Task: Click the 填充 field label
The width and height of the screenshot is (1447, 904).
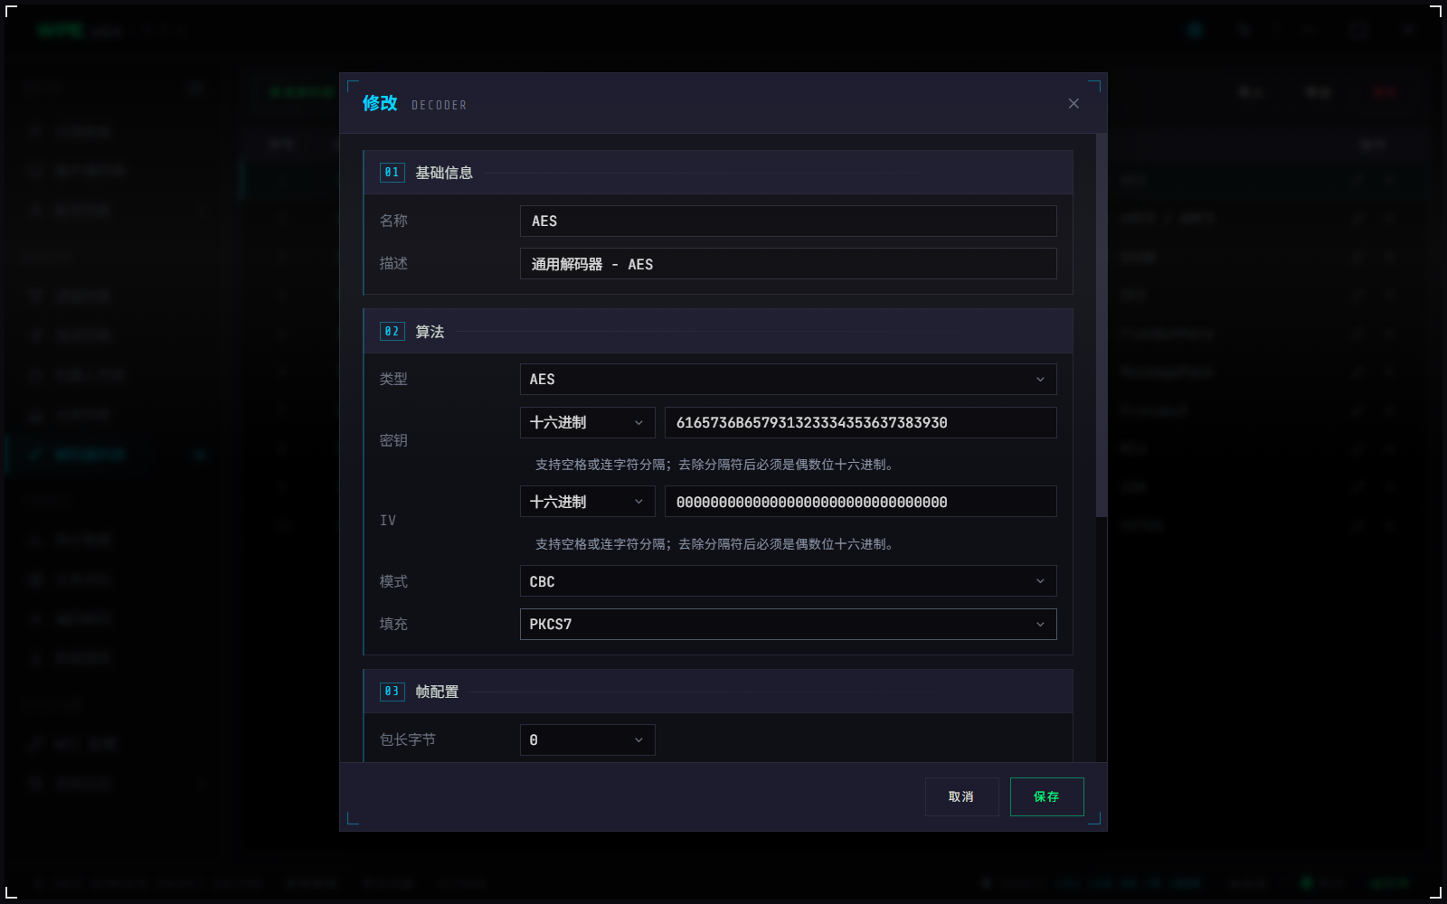Action: 393,624
